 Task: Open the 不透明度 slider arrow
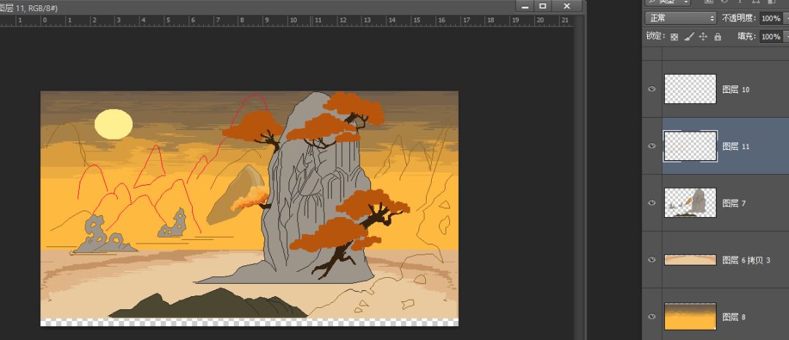pyautogui.click(x=786, y=18)
